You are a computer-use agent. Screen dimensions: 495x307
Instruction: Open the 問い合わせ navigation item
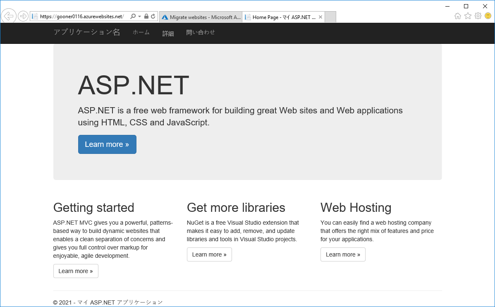pyautogui.click(x=201, y=32)
